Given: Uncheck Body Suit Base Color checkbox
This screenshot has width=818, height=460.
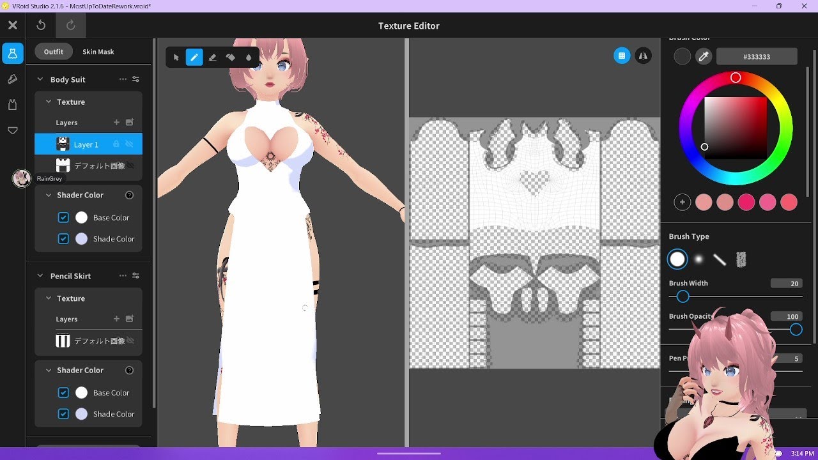Looking at the screenshot, I should (x=63, y=217).
